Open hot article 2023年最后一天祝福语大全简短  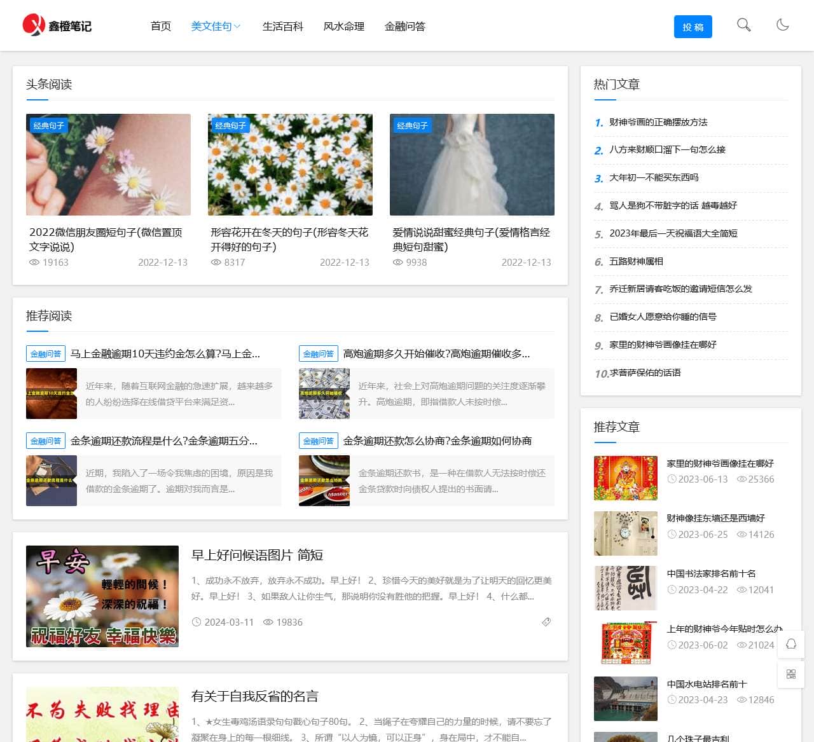click(673, 233)
